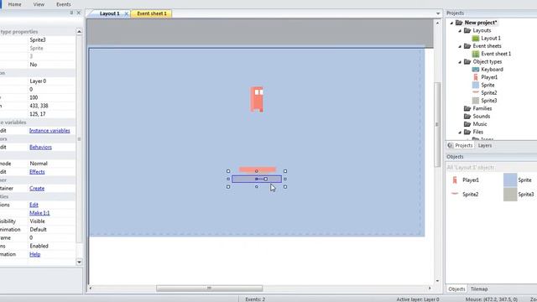The image size is (537, 302).
Task: Select Sprite thumbnail in Objects panel
Action: tap(510, 180)
